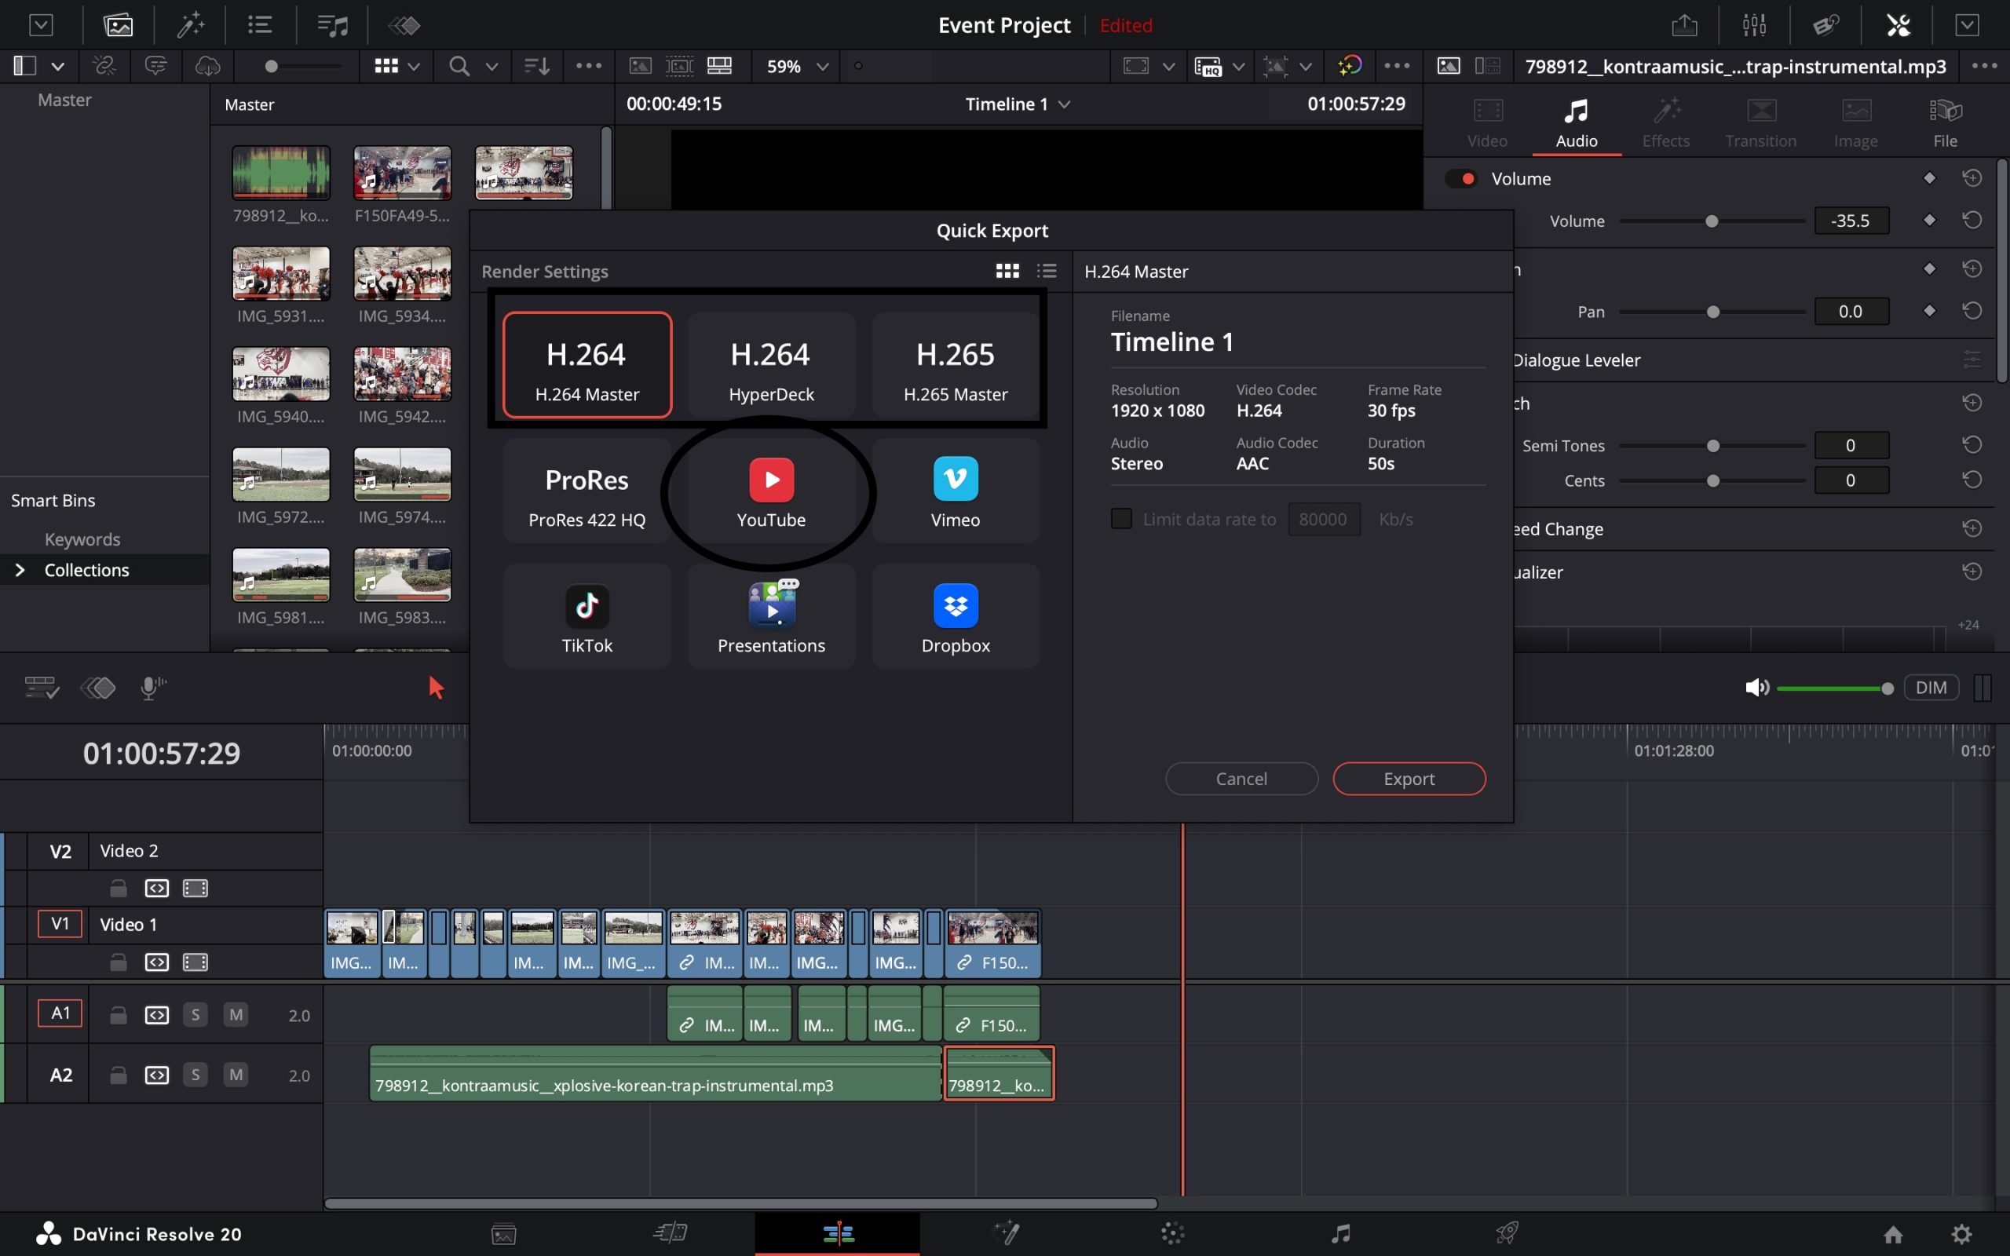The width and height of the screenshot is (2010, 1256).
Task: Open the 59% viewer zoom dropdown
Action: [796, 67]
